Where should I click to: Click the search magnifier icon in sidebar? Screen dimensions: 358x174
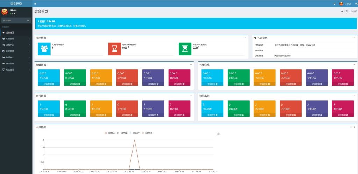[28, 20]
